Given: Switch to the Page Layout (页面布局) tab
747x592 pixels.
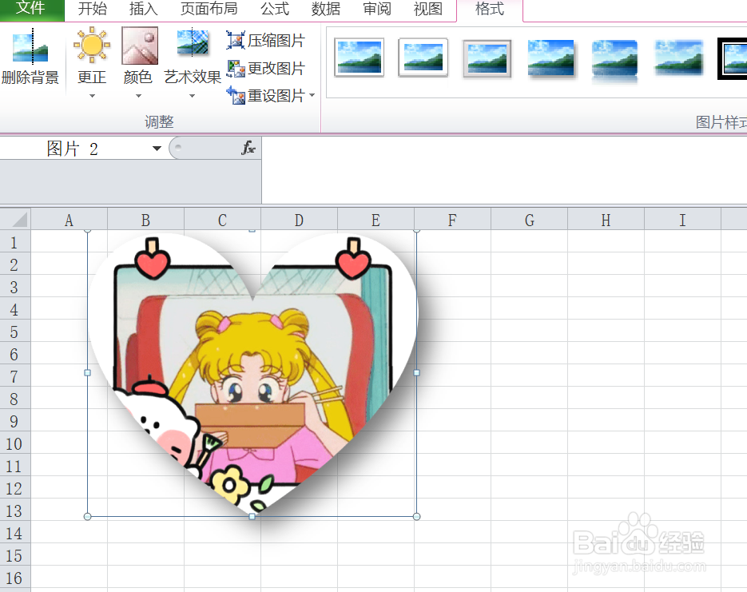Looking at the screenshot, I should click(209, 9).
